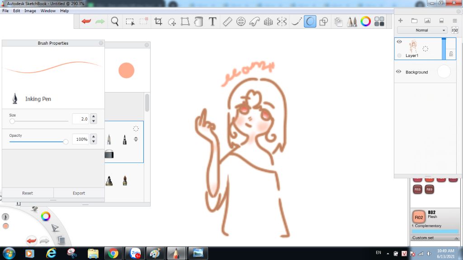This screenshot has width=463, height=260.
Task: Open blend mode Normal dropdown
Action: coord(423,30)
